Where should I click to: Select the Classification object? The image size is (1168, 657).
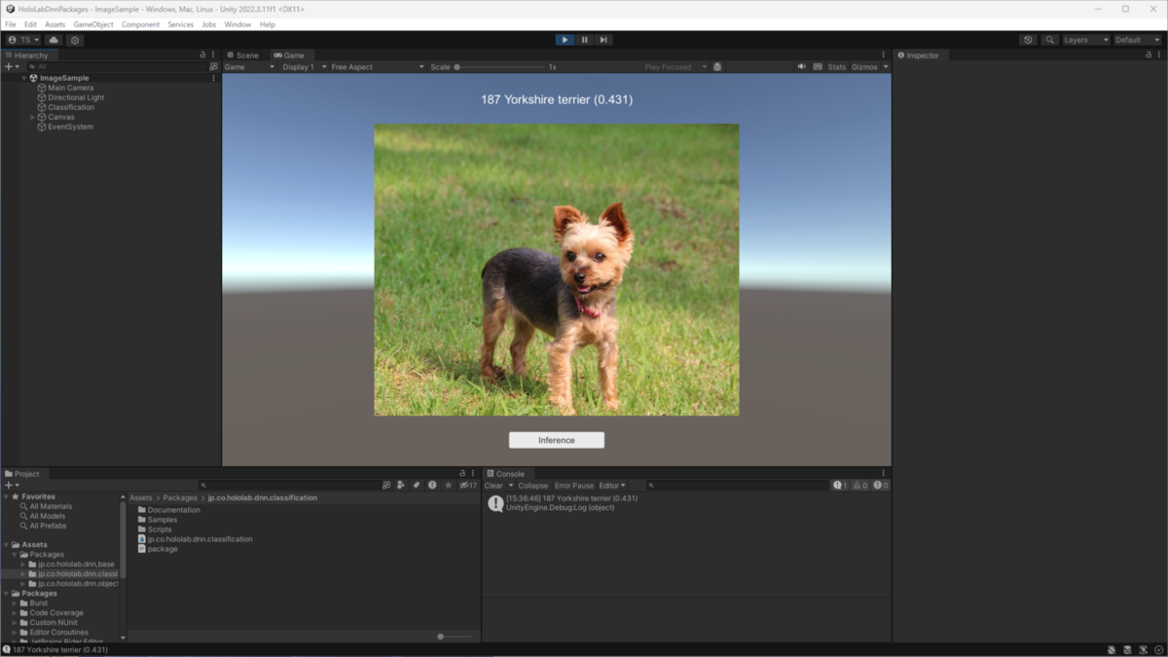71,107
